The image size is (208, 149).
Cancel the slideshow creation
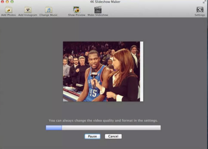click(x=113, y=136)
